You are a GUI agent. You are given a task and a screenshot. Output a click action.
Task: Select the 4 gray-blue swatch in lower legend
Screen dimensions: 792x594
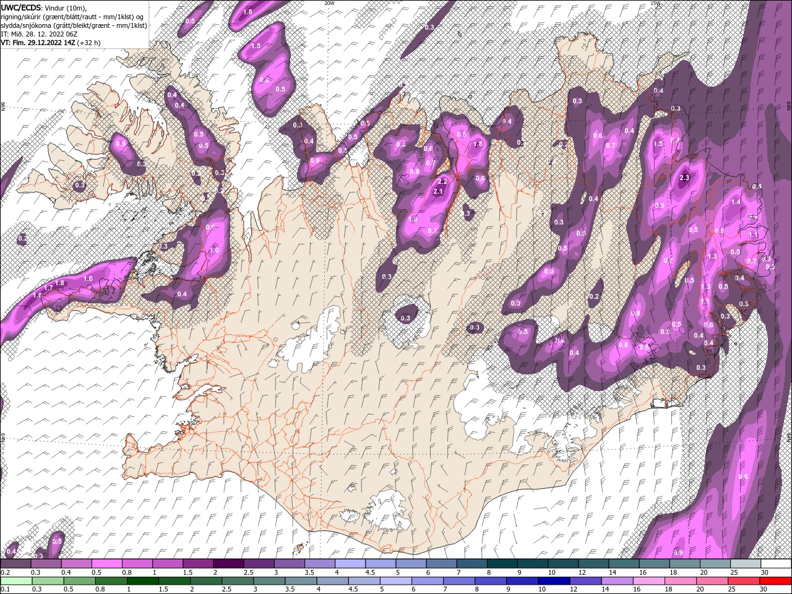(332, 581)
